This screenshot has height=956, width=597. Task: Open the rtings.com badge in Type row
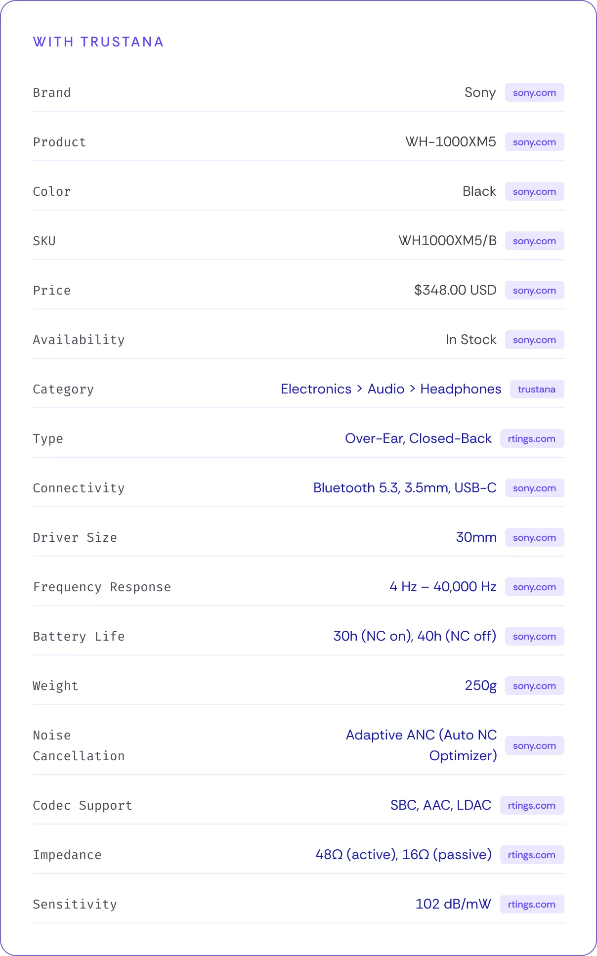(x=531, y=439)
